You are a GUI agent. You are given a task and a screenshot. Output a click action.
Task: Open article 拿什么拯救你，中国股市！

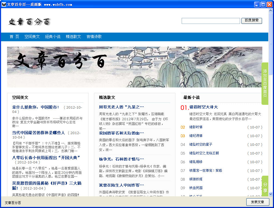(36, 107)
